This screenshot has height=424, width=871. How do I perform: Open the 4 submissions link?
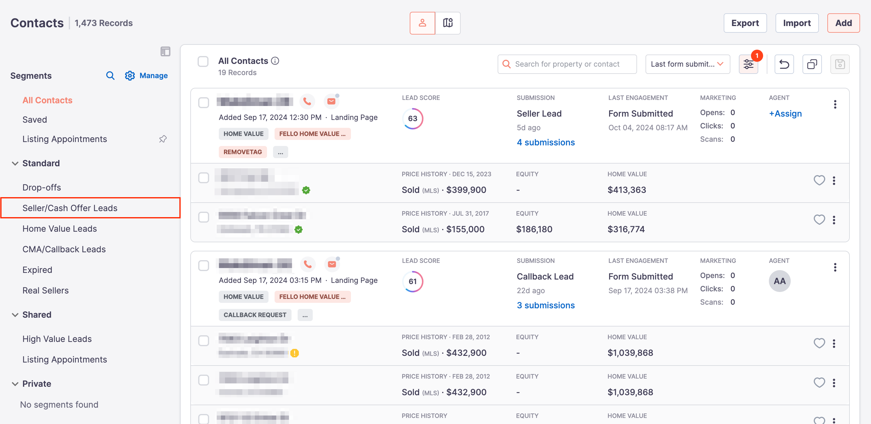pyautogui.click(x=546, y=143)
